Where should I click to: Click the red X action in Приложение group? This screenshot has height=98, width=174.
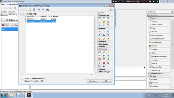pyautogui.click(x=108, y=22)
